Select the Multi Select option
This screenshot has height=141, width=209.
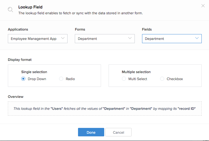pyautogui.click(x=124, y=79)
